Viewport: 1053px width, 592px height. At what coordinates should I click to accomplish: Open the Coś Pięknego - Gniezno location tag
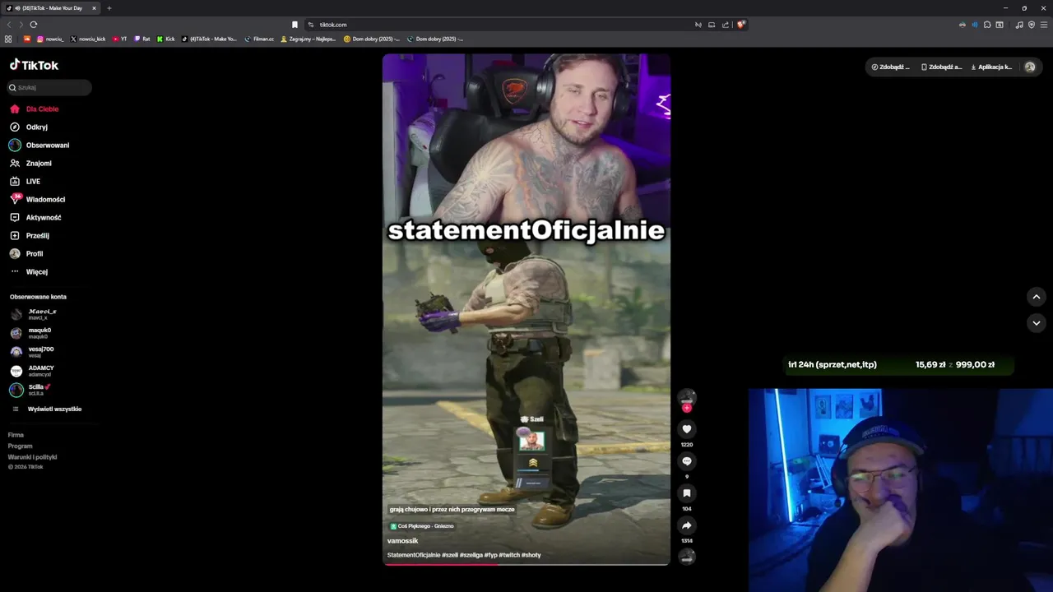422,526
